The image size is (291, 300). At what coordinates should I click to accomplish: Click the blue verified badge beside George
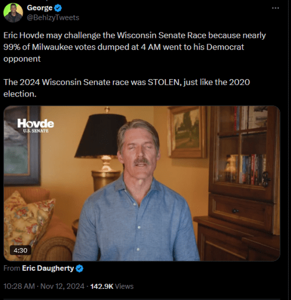[58, 8]
